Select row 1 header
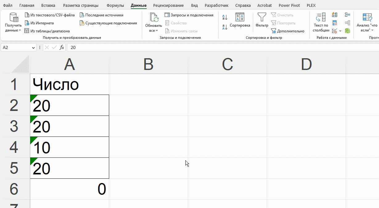379x208 pixels. coord(15,84)
